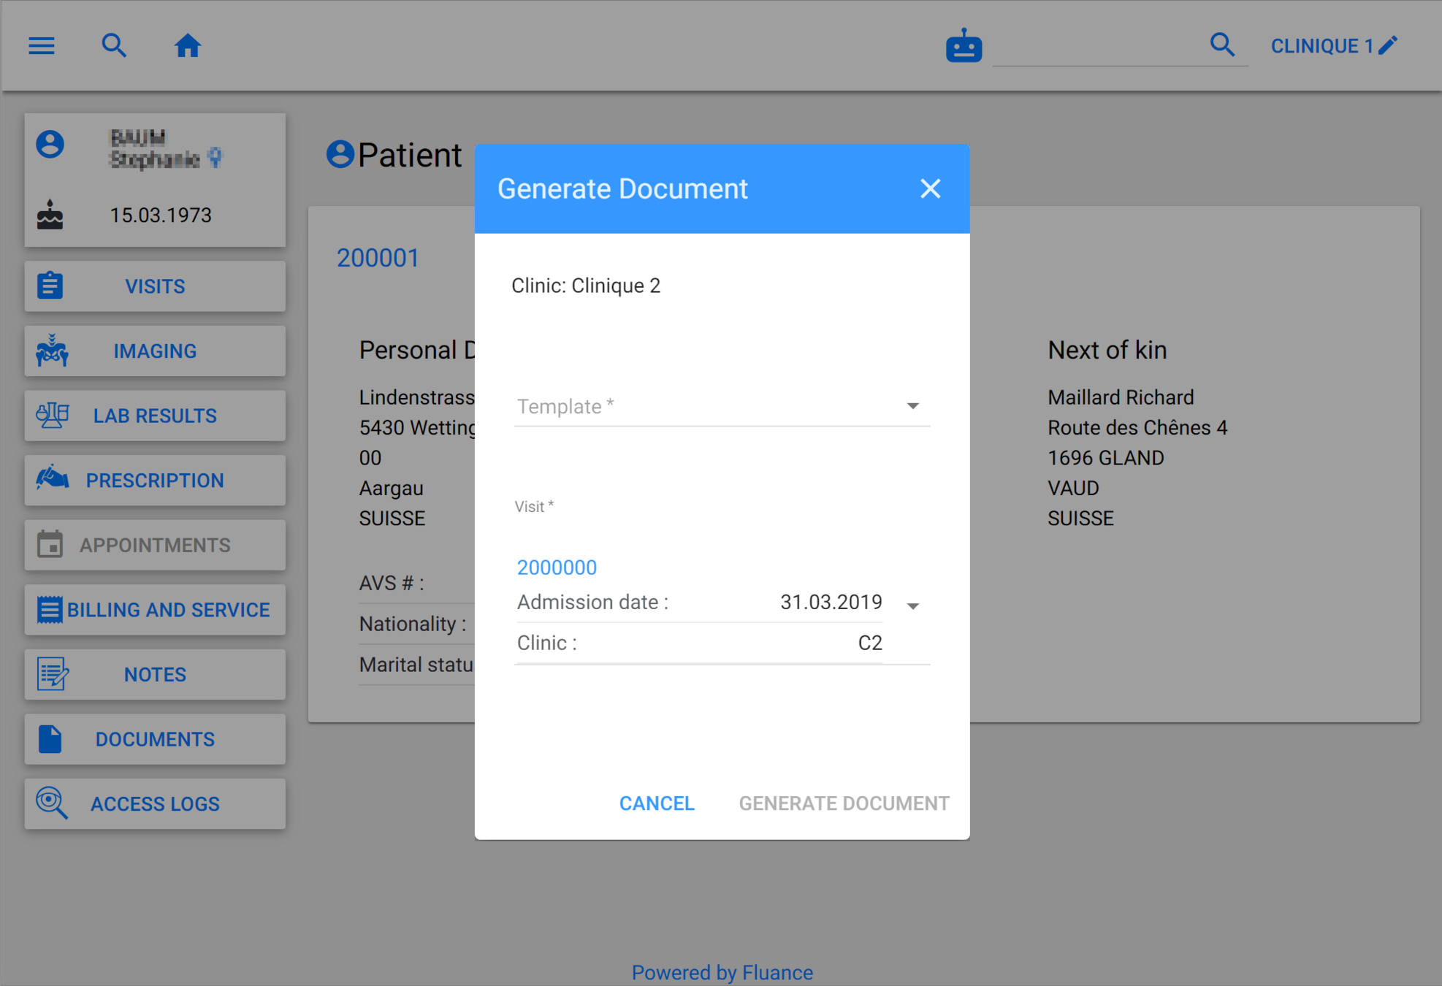Open Lab Results section
Viewport: 1442px width, 986px height.
point(155,416)
